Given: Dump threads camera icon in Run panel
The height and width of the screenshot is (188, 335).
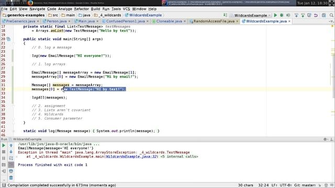Looking at the screenshot, I should 4,165.
